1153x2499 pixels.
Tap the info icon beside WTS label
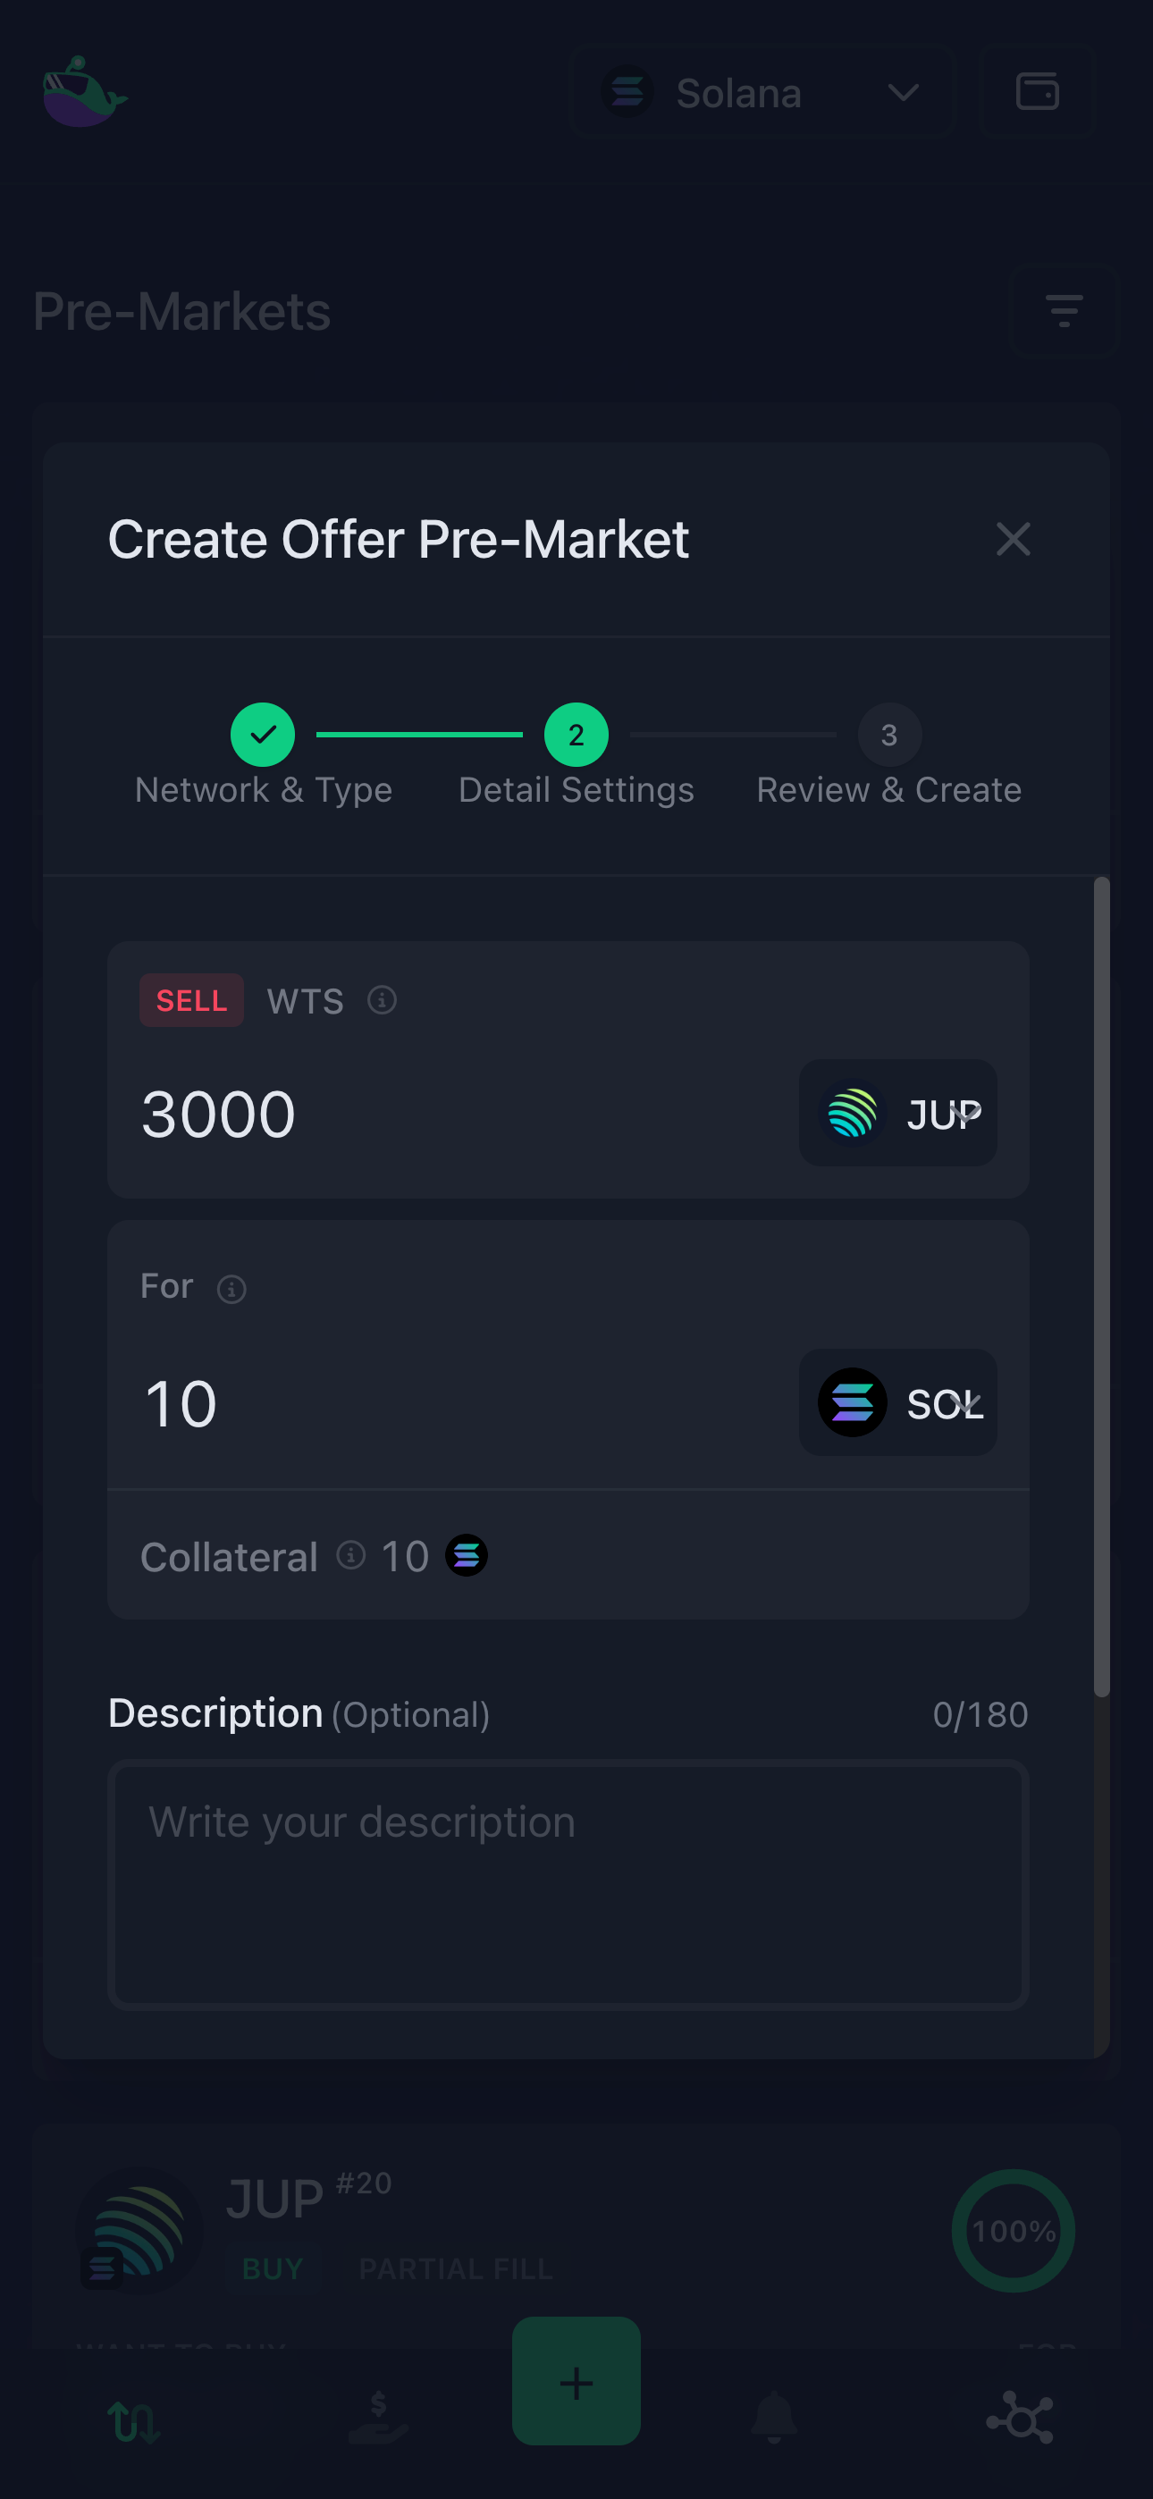click(x=382, y=1000)
